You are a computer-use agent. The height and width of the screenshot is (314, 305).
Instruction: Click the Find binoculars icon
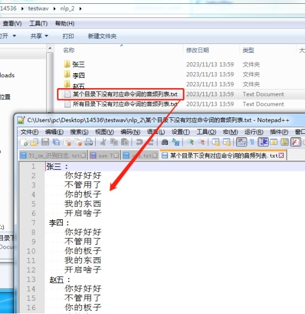[165, 142]
